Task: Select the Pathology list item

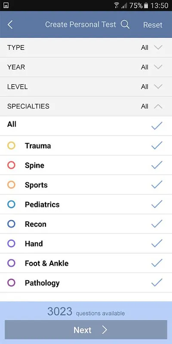Action: [86, 283]
